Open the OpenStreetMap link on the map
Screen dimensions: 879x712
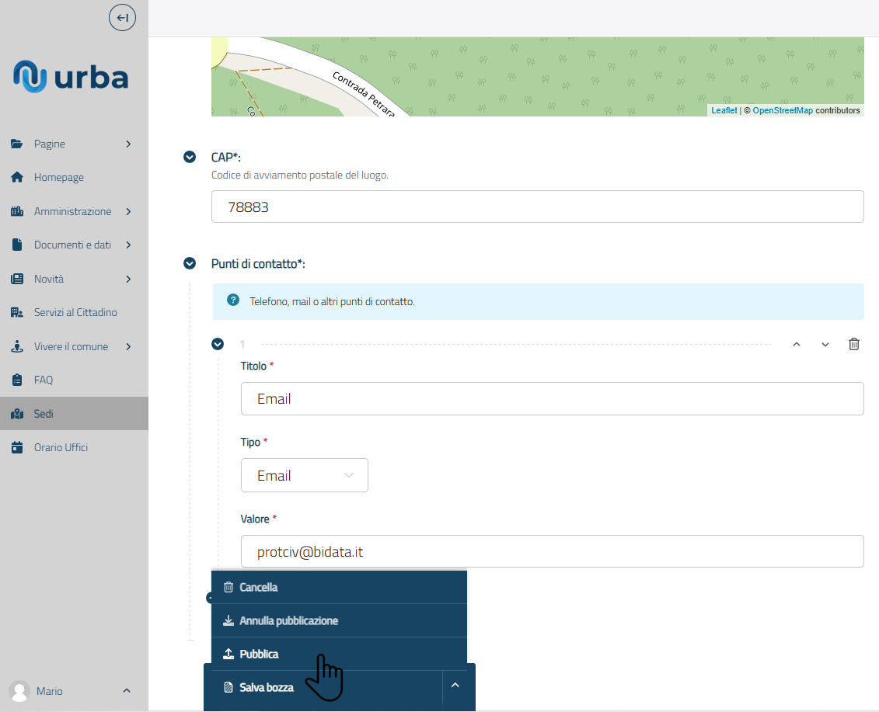pyautogui.click(x=782, y=110)
